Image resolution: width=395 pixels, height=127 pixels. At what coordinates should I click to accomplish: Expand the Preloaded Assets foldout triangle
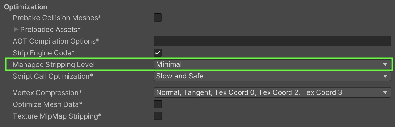(16, 30)
